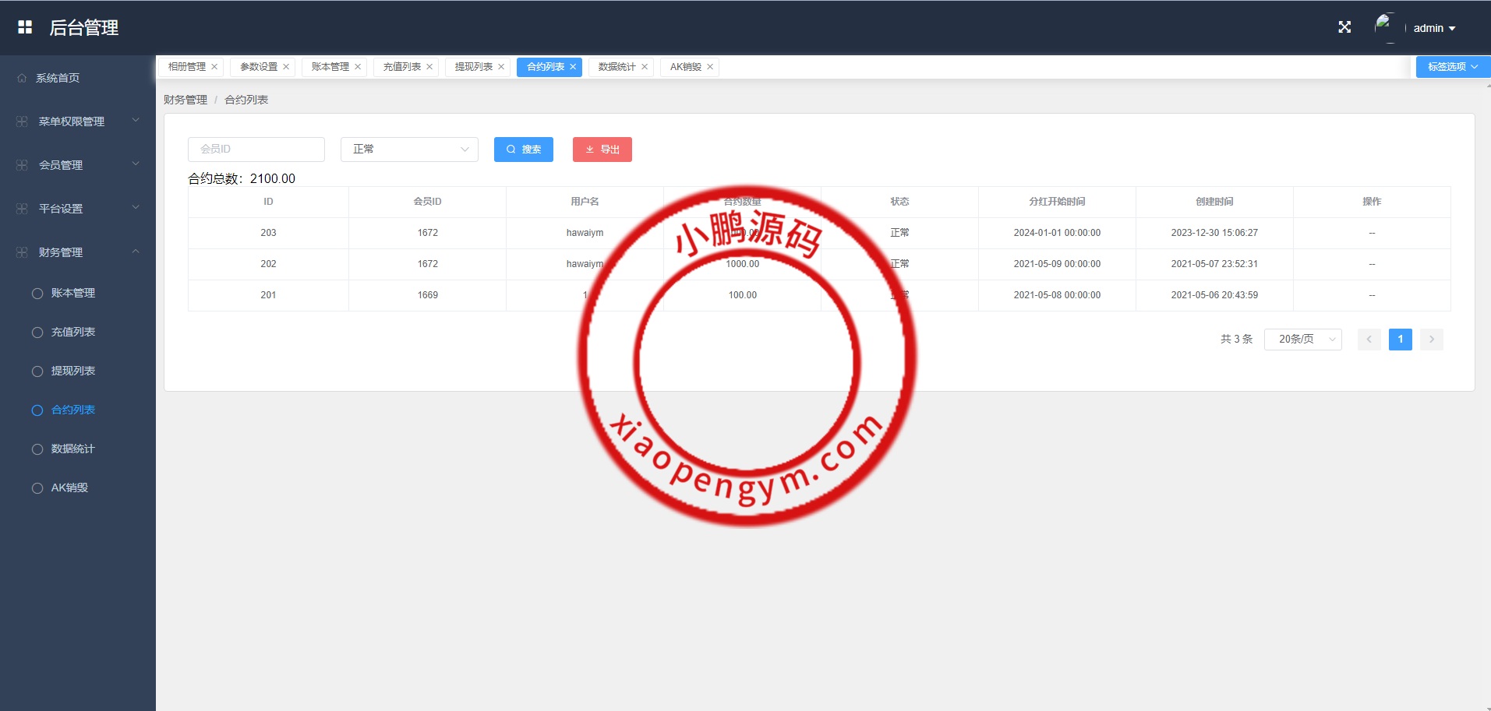1491x711 pixels.
Task: Click the red 导出 button
Action: 602,150
